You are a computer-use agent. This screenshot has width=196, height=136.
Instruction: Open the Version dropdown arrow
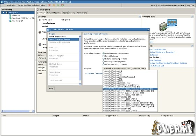(145, 69)
